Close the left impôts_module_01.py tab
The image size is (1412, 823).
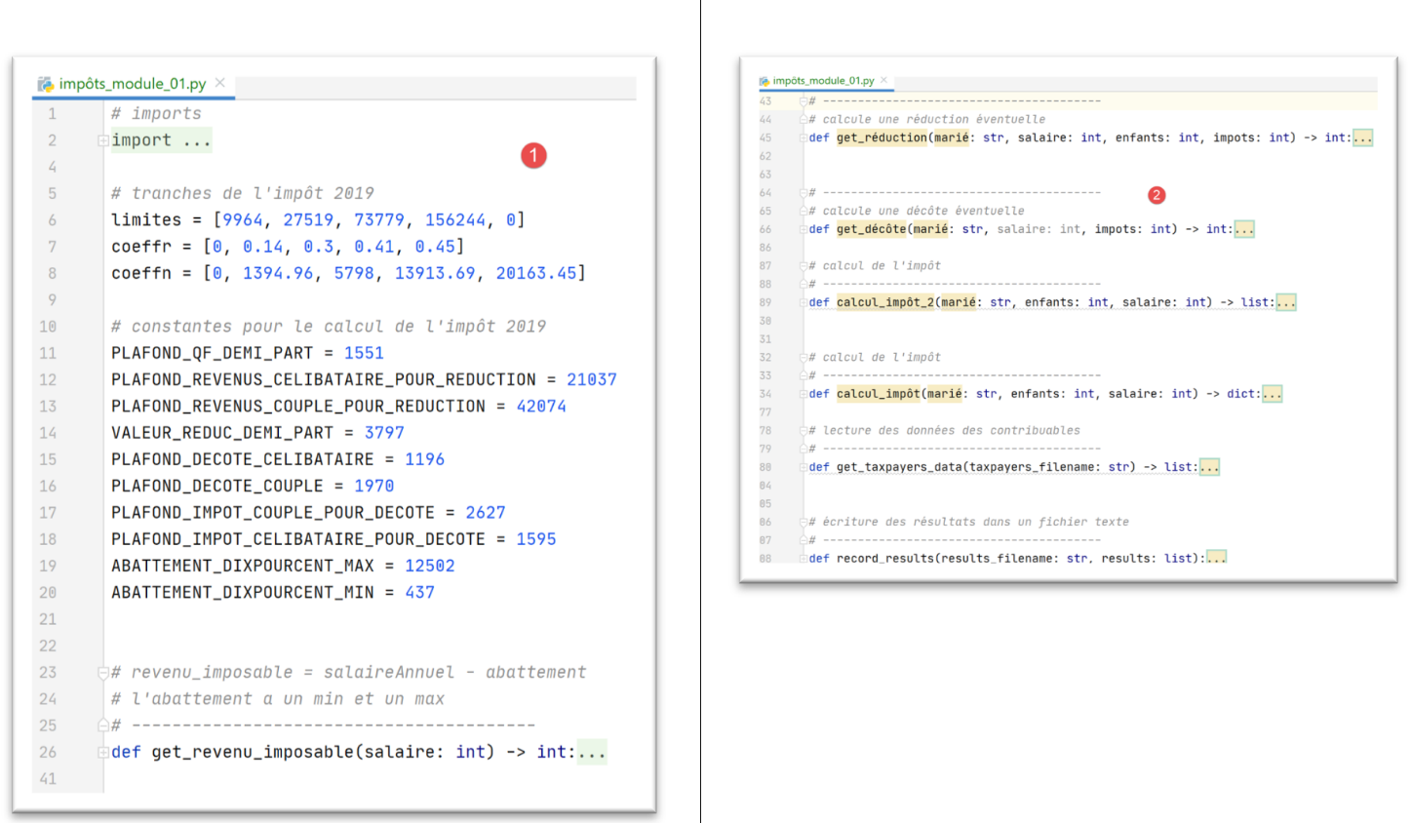tap(220, 83)
